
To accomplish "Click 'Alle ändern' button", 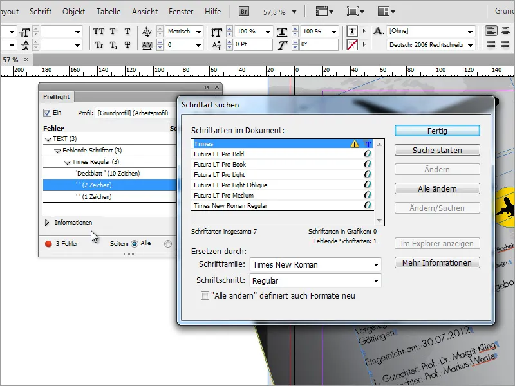I will click(437, 188).
